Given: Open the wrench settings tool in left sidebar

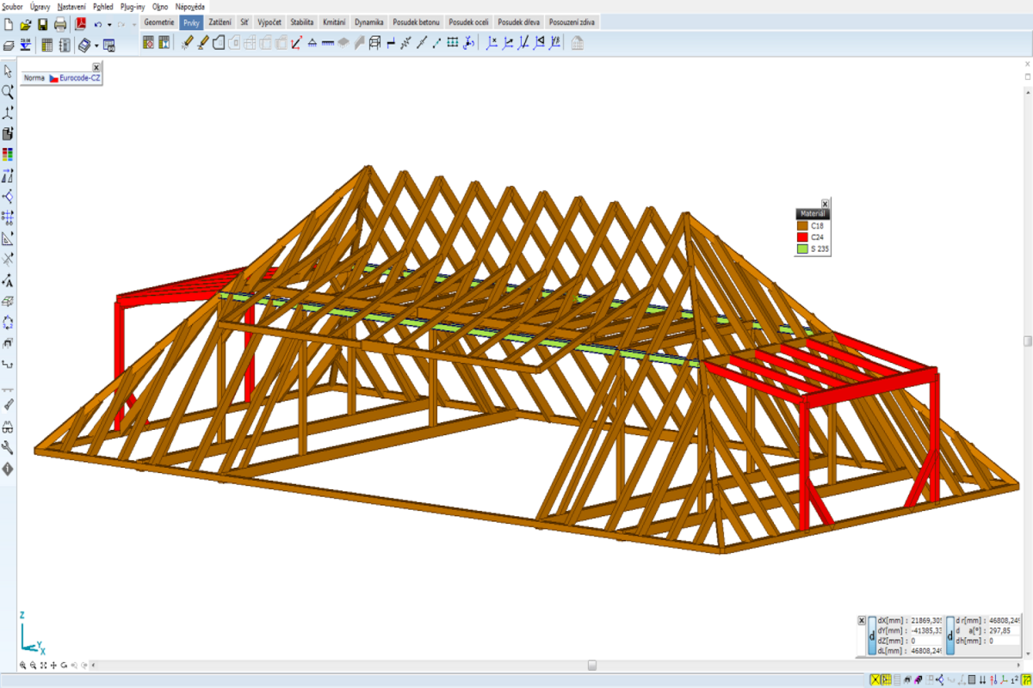Looking at the screenshot, I should [8, 447].
